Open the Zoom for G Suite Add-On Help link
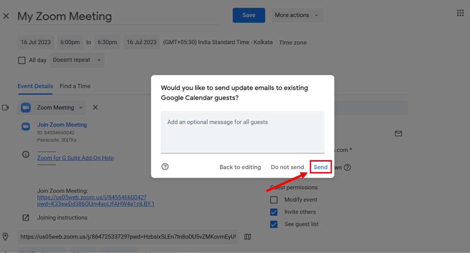The width and height of the screenshot is (470, 253). (x=75, y=158)
